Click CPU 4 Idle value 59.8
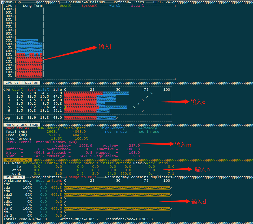253x224 pixels. point(58,104)
